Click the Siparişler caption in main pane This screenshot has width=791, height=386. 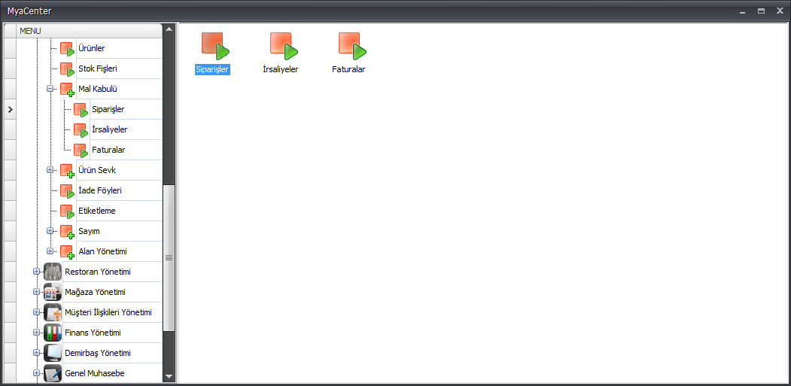pos(212,70)
